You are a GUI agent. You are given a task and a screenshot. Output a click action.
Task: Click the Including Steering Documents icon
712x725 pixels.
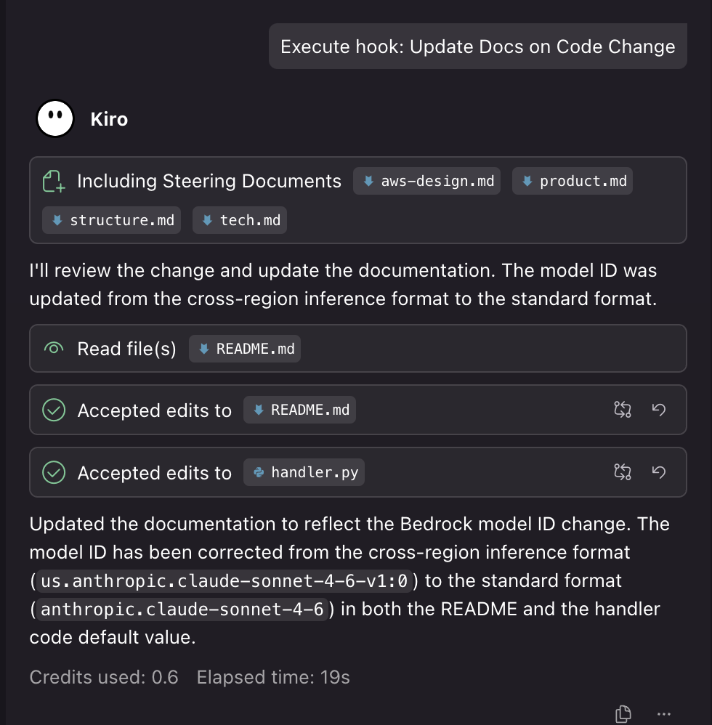click(x=54, y=181)
